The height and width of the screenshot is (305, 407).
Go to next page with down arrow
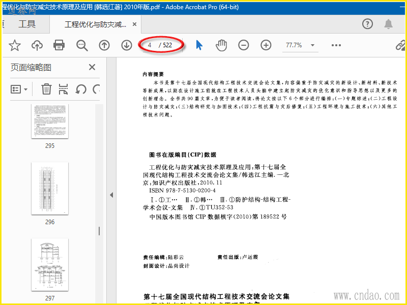click(x=126, y=45)
